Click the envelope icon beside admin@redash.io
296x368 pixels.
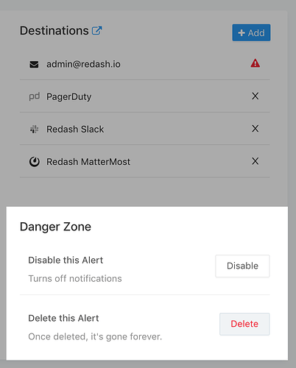pyautogui.click(x=34, y=65)
